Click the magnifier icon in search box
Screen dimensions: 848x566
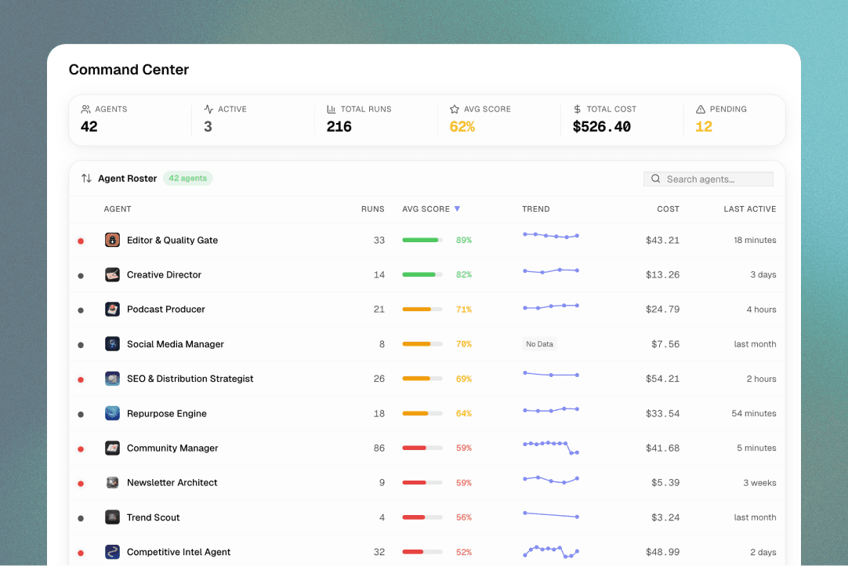click(x=656, y=179)
